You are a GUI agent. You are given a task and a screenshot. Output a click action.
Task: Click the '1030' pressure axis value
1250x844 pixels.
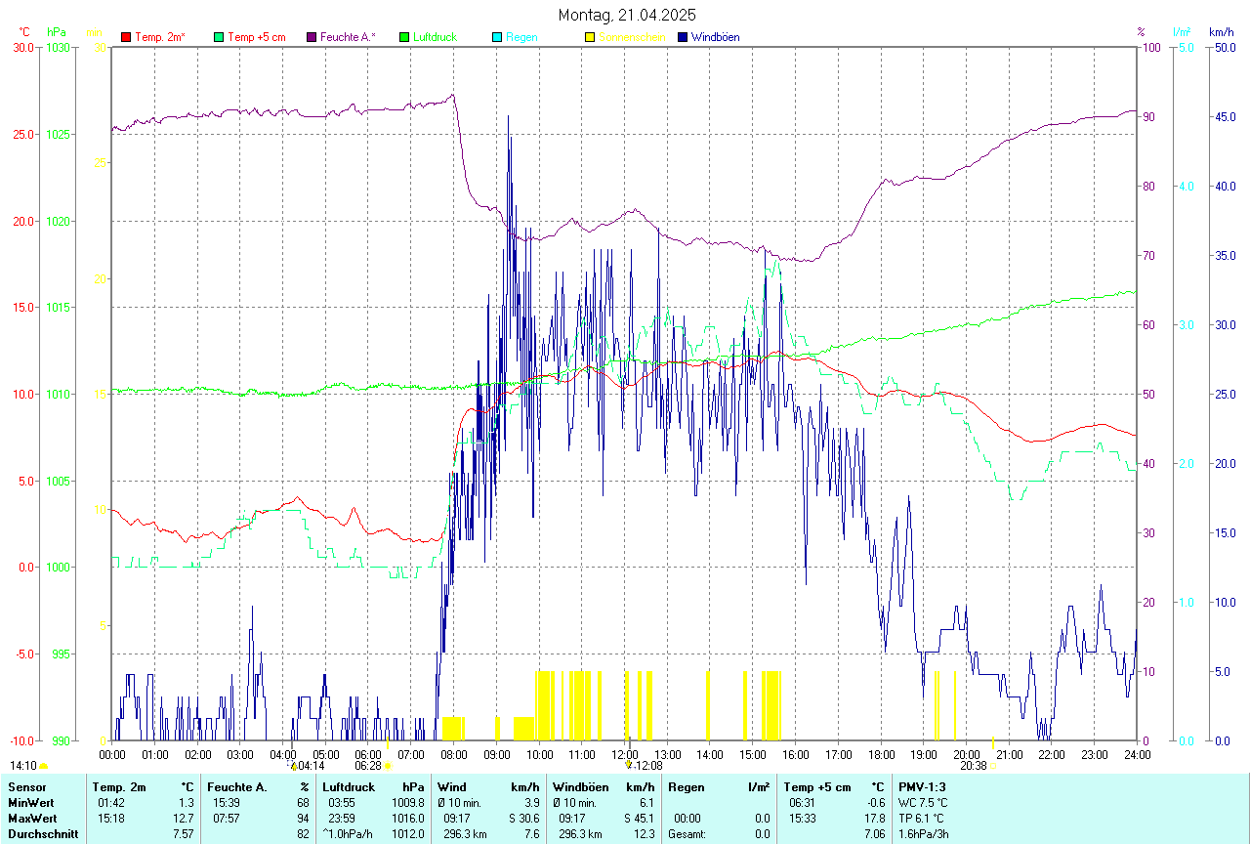tap(57, 47)
